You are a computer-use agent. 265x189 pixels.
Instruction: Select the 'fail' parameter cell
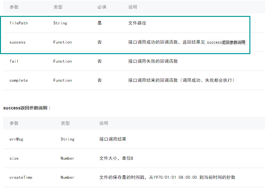coord(14,61)
